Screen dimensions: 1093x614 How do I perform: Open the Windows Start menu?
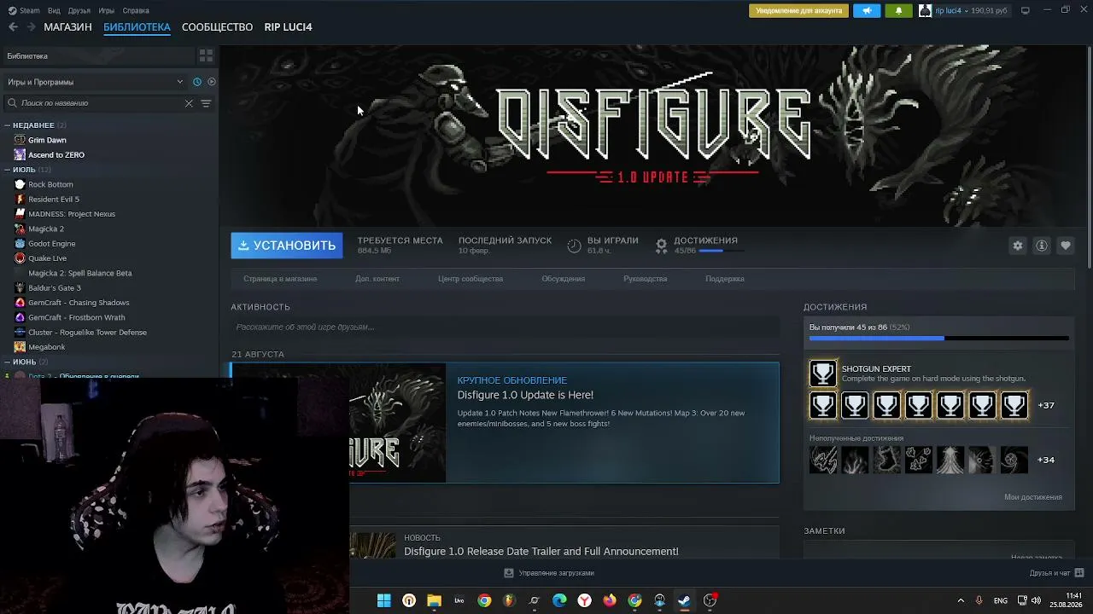click(384, 600)
